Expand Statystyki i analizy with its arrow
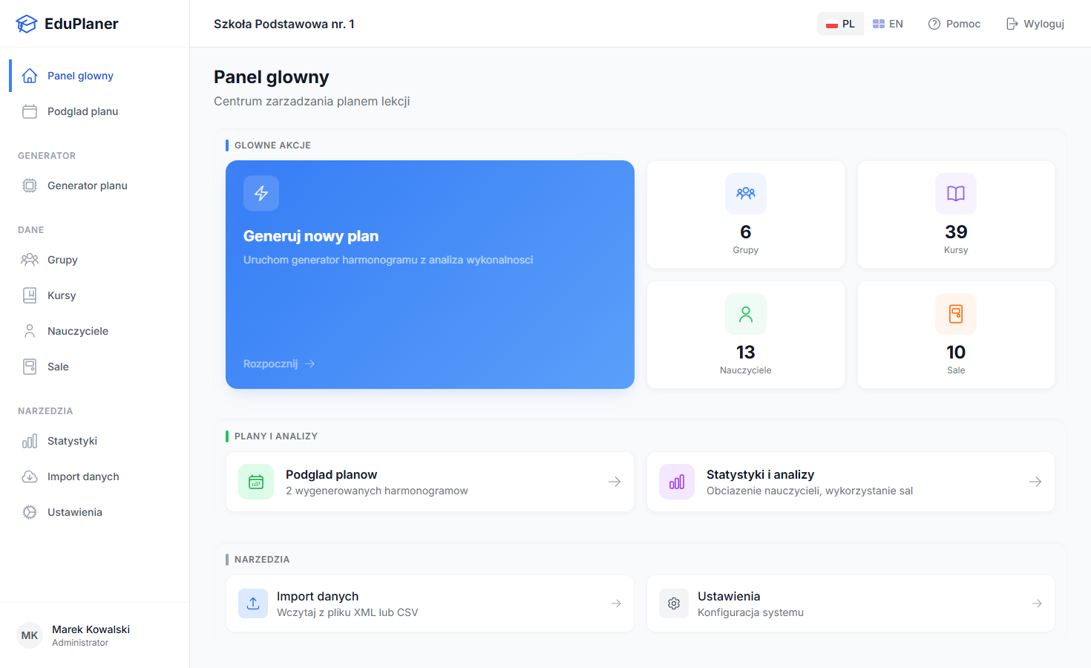Screen dimensions: 1091x668 pyautogui.click(x=1035, y=482)
